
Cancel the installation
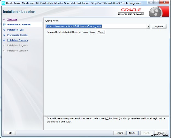click(x=161, y=133)
